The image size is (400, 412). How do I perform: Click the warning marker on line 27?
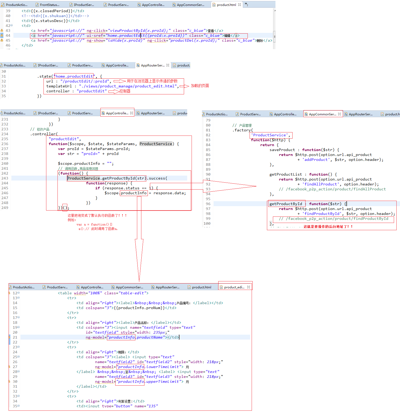click(10, 367)
